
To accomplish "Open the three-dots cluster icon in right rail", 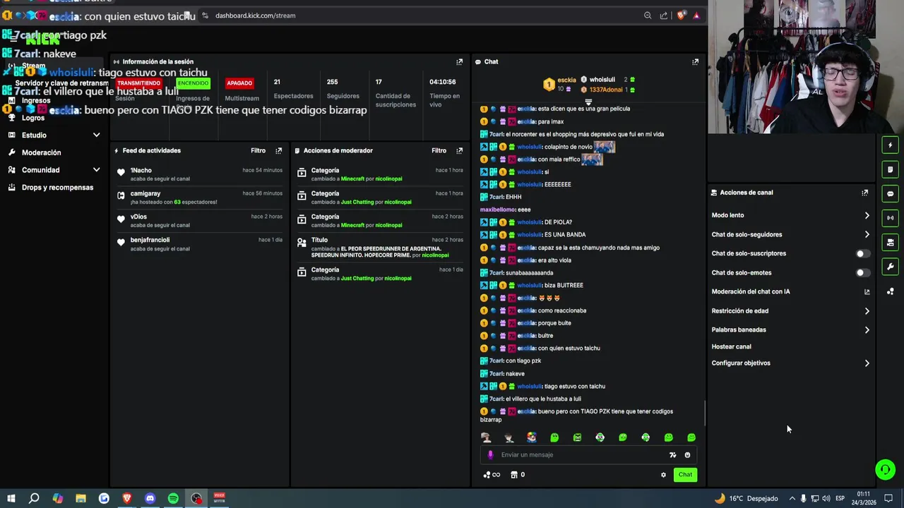I will 890,291.
